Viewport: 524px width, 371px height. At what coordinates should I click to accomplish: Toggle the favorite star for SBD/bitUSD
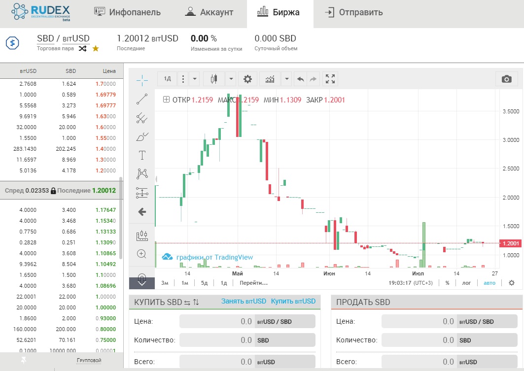click(x=96, y=49)
